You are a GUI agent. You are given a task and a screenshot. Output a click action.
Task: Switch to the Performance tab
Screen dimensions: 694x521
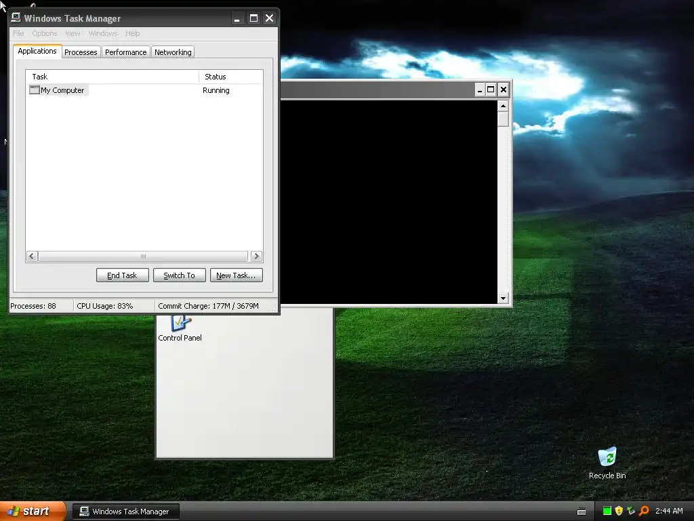point(125,52)
